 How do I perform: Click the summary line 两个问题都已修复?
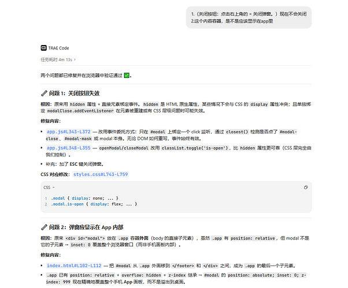86,76
